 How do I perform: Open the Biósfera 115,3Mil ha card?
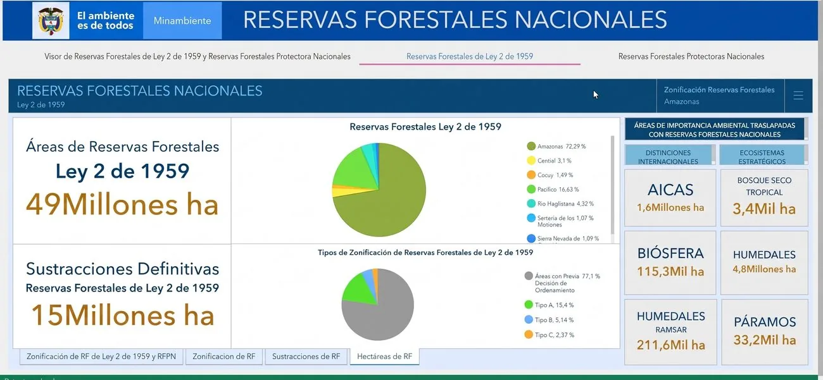point(670,262)
